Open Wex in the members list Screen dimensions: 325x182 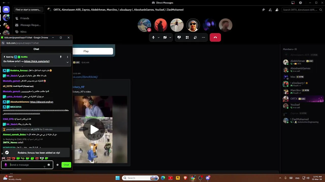tap(303, 77)
